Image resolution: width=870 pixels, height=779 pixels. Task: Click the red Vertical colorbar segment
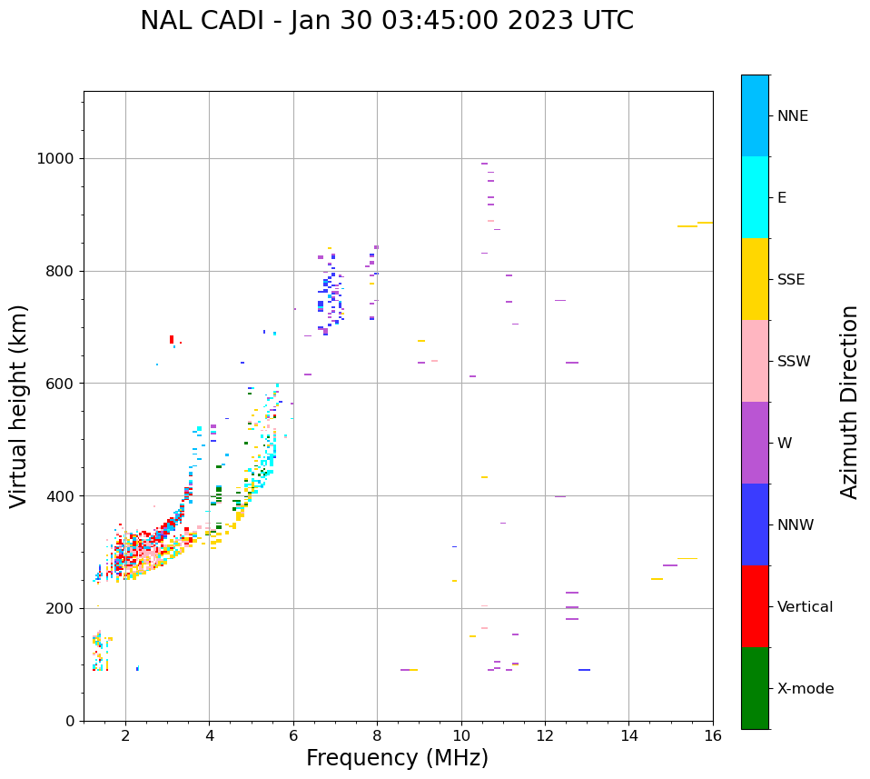755,606
